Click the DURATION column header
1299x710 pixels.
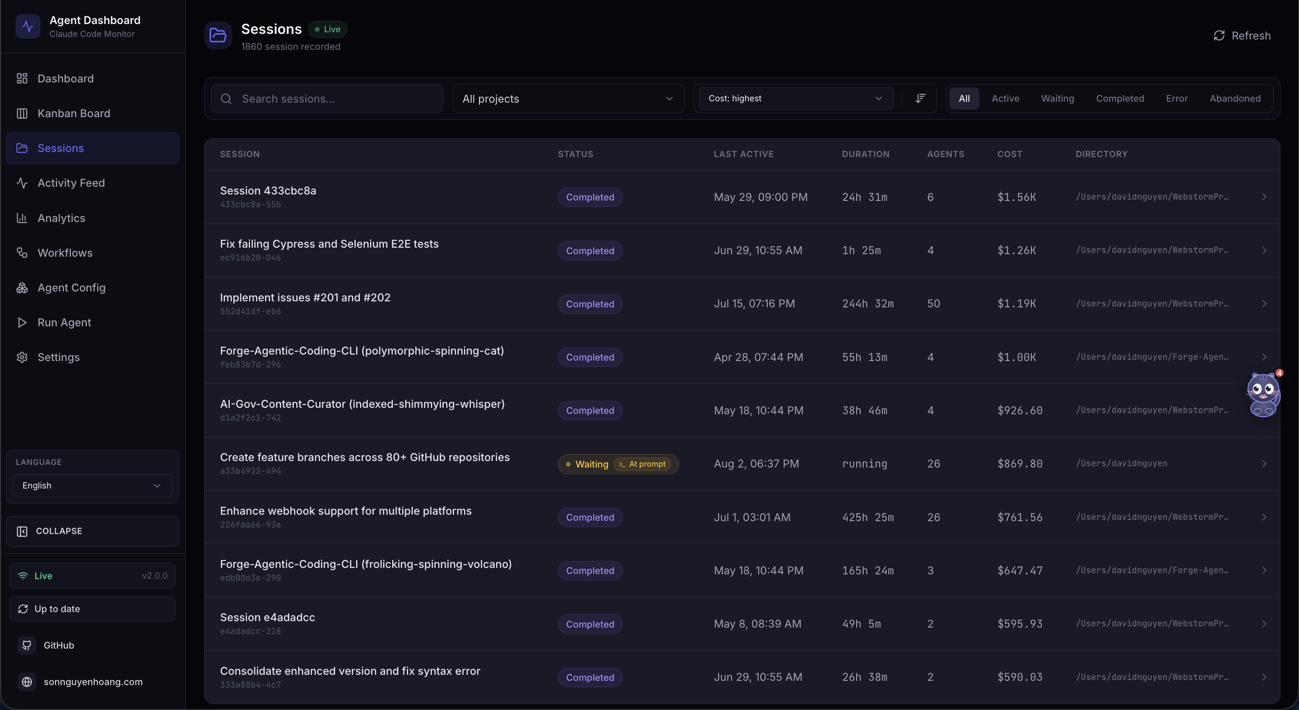(x=866, y=154)
